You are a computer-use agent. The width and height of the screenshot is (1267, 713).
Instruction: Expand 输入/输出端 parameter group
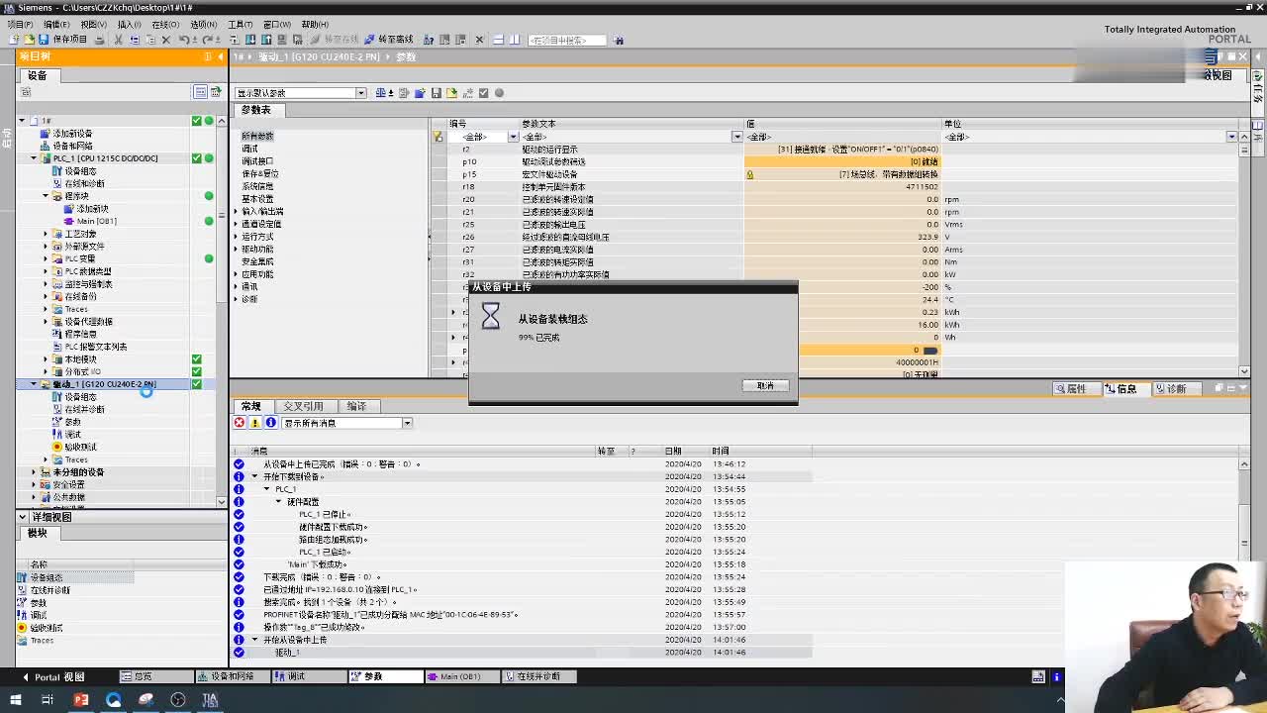point(236,211)
